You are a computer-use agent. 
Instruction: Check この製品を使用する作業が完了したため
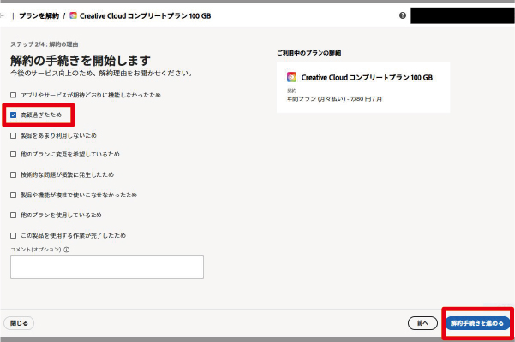pos(13,235)
